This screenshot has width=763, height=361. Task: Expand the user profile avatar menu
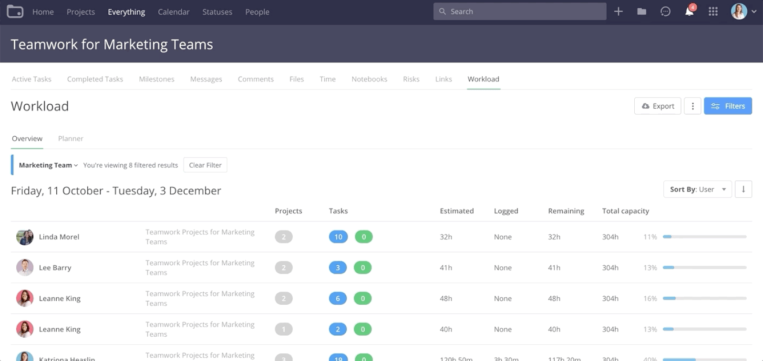[x=743, y=11]
